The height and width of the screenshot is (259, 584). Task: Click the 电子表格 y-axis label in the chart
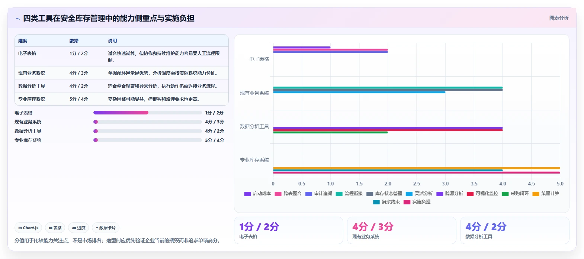[x=259, y=59]
